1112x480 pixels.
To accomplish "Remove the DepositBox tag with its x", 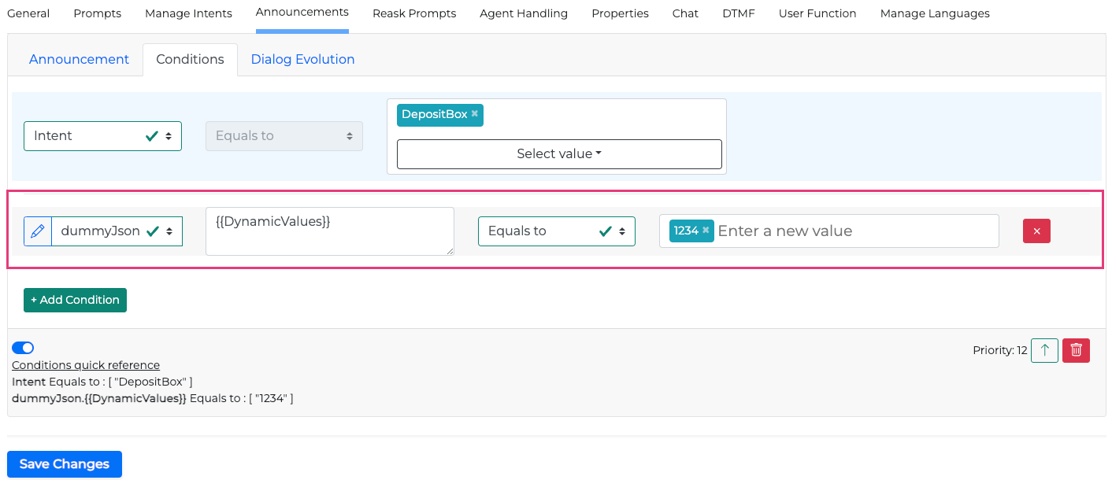I will click(x=475, y=114).
